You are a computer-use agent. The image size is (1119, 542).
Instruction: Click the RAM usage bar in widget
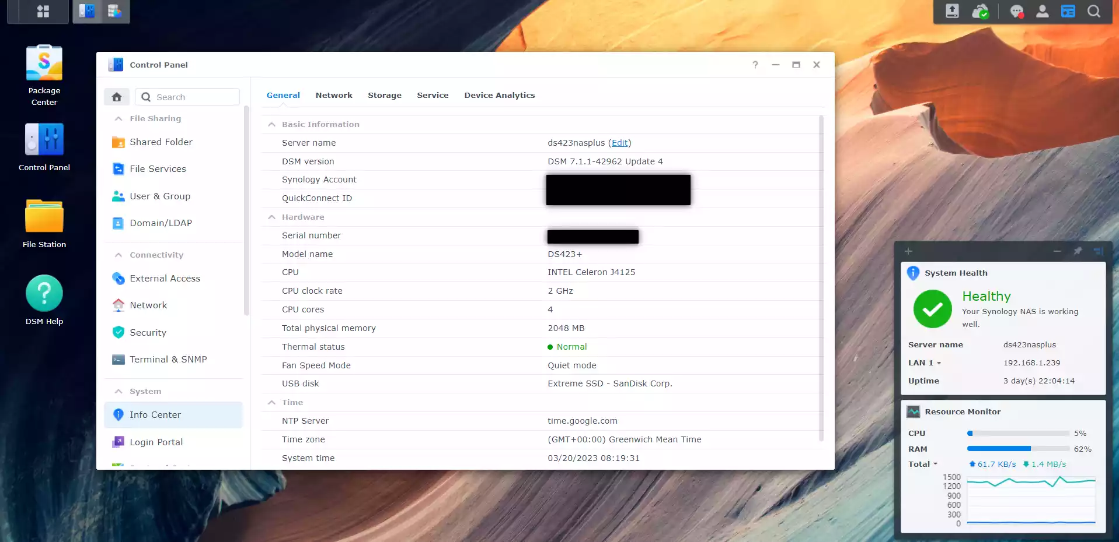(1018, 449)
